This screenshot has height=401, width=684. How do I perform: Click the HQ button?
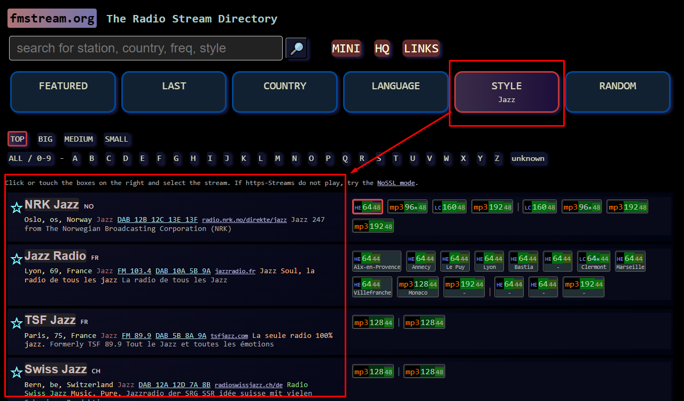coord(382,49)
